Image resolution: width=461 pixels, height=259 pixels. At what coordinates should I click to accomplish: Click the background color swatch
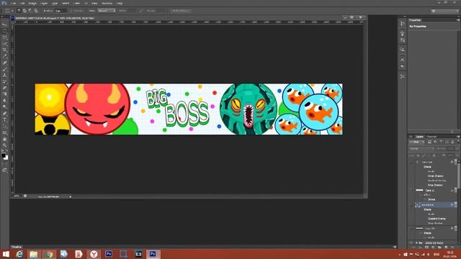click(6, 158)
